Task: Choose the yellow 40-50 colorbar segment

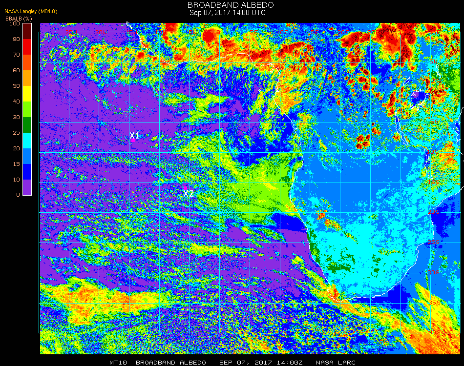Action: [x=27, y=94]
